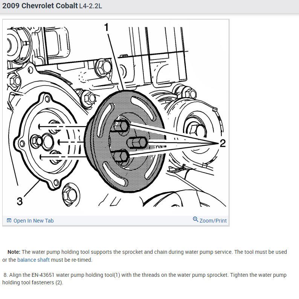
Task: Click the step 8 instruction paragraph
Action: (x=144, y=279)
